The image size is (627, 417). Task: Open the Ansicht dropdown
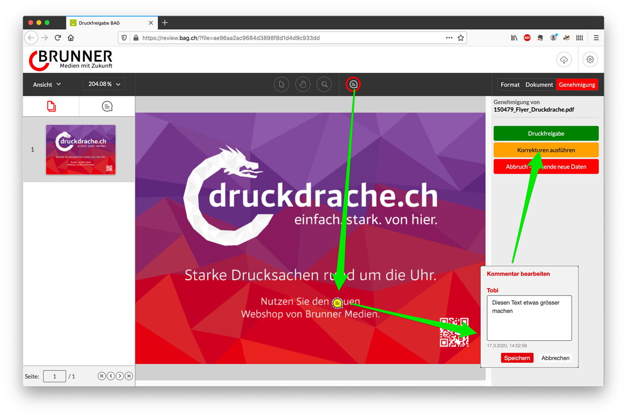click(47, 84)
